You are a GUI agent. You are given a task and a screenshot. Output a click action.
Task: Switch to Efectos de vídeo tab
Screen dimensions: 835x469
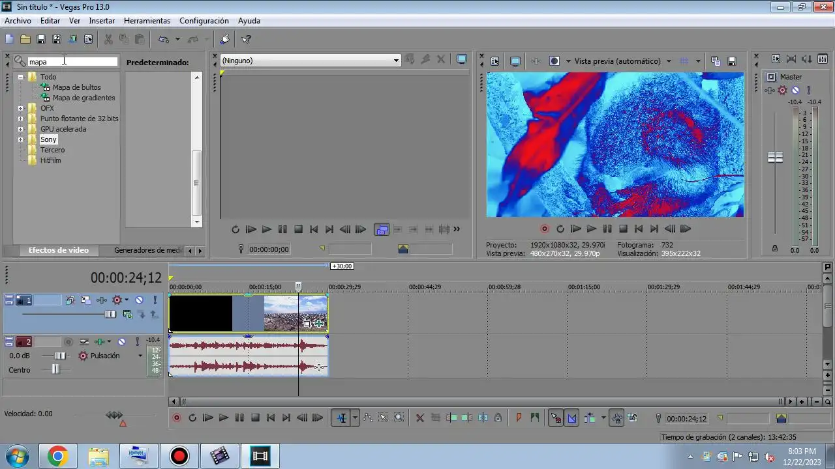point(59,250)
